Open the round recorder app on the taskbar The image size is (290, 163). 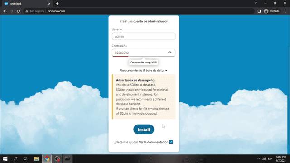point(58,159)
